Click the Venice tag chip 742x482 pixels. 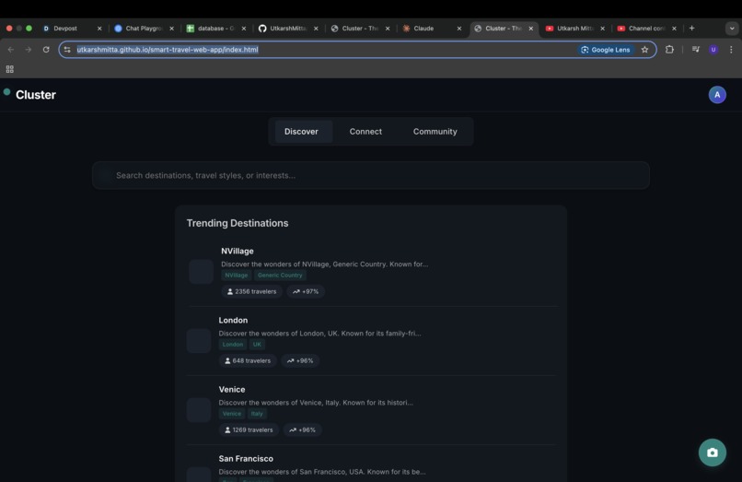click(232, 414)
